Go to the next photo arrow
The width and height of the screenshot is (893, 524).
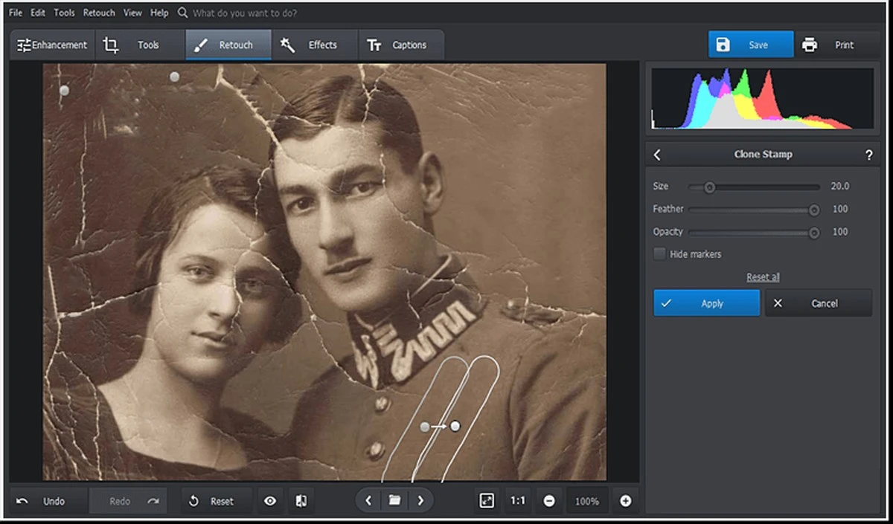[x=420, y=501]
